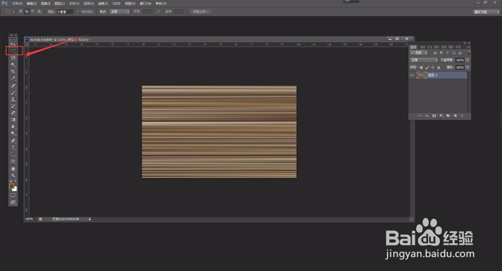Select the Move tool

[x=13, y=44]
